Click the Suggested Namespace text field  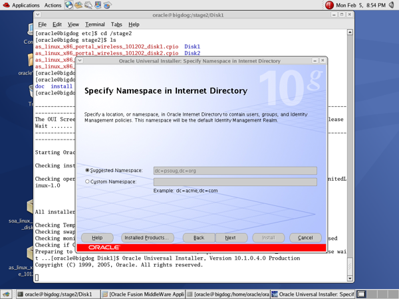(235, 171)
